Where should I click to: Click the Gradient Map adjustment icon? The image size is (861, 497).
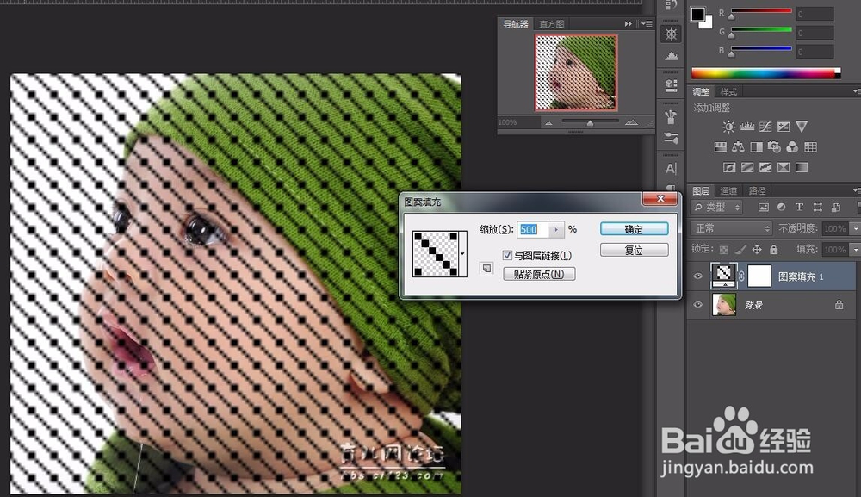(x=801, y=165)
